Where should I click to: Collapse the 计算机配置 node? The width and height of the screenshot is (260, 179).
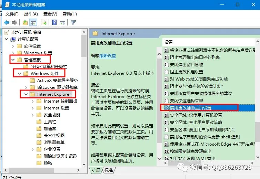[x=7, y=39]
